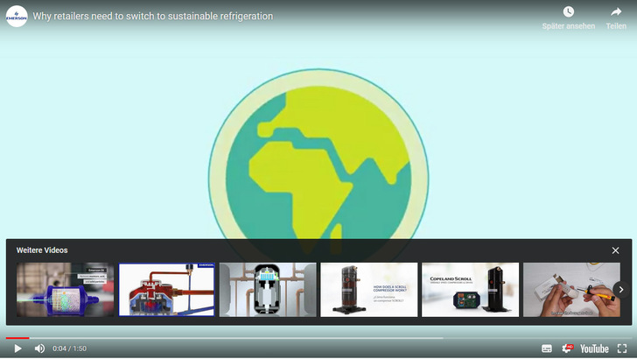637x359 pixels.
Task: Open the red valve cutaway video thumbnail
Action: click(166, 290)
